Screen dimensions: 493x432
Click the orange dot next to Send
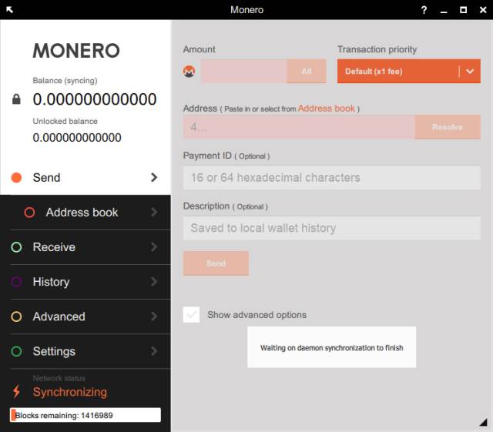[x=16, y=178]
